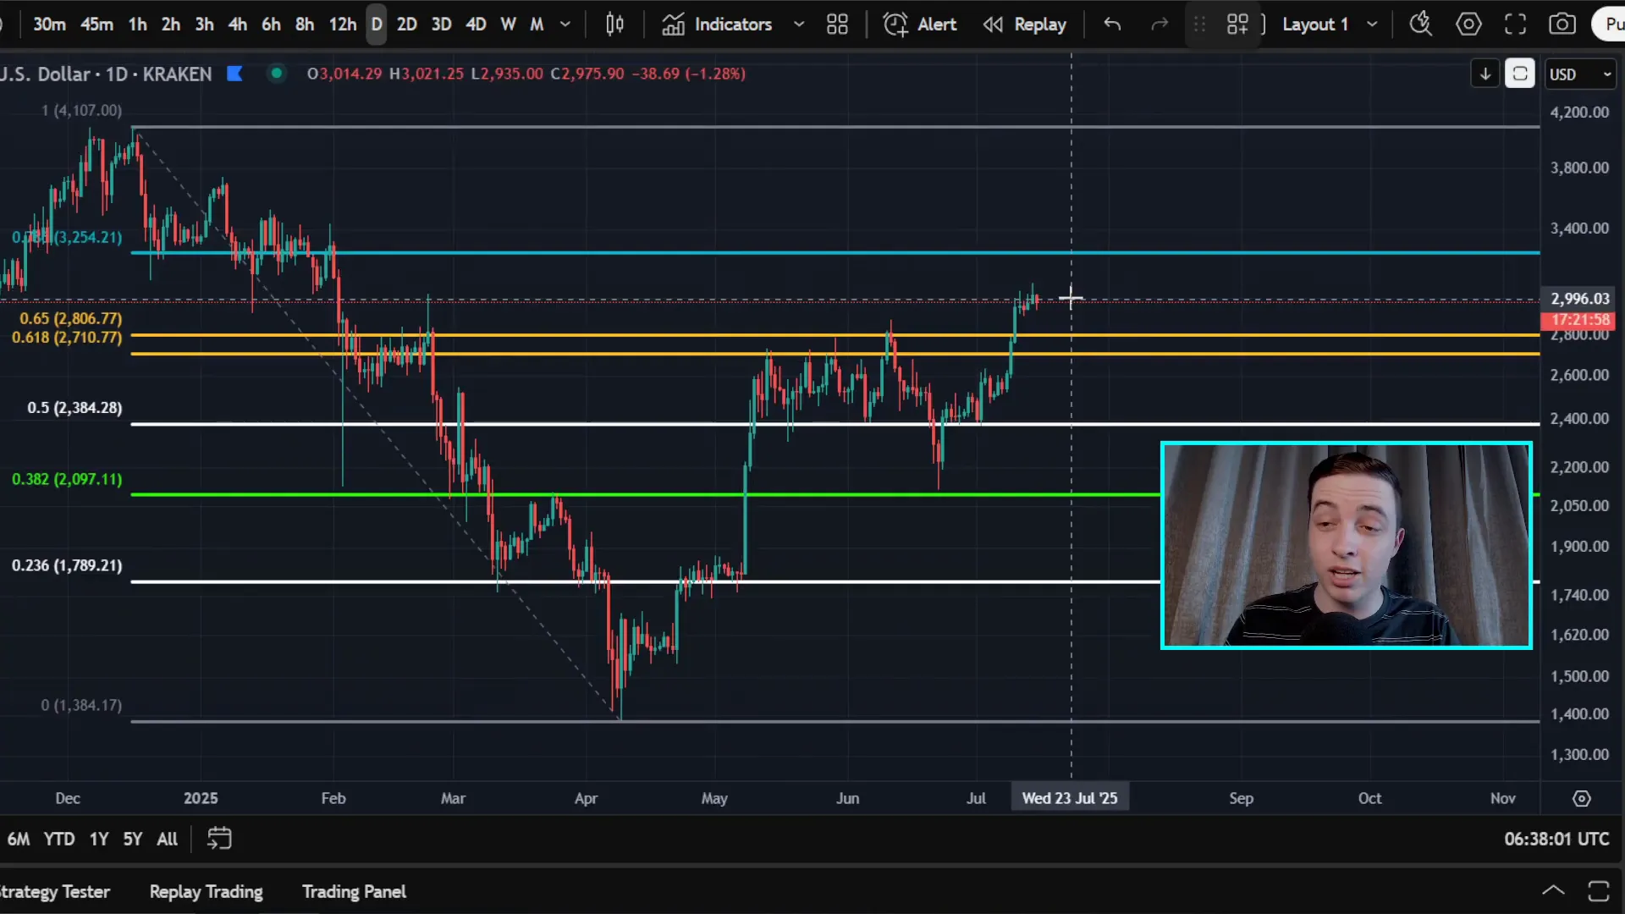
Task: Start bar Replay mode
Action: [x=1025, y=24]
